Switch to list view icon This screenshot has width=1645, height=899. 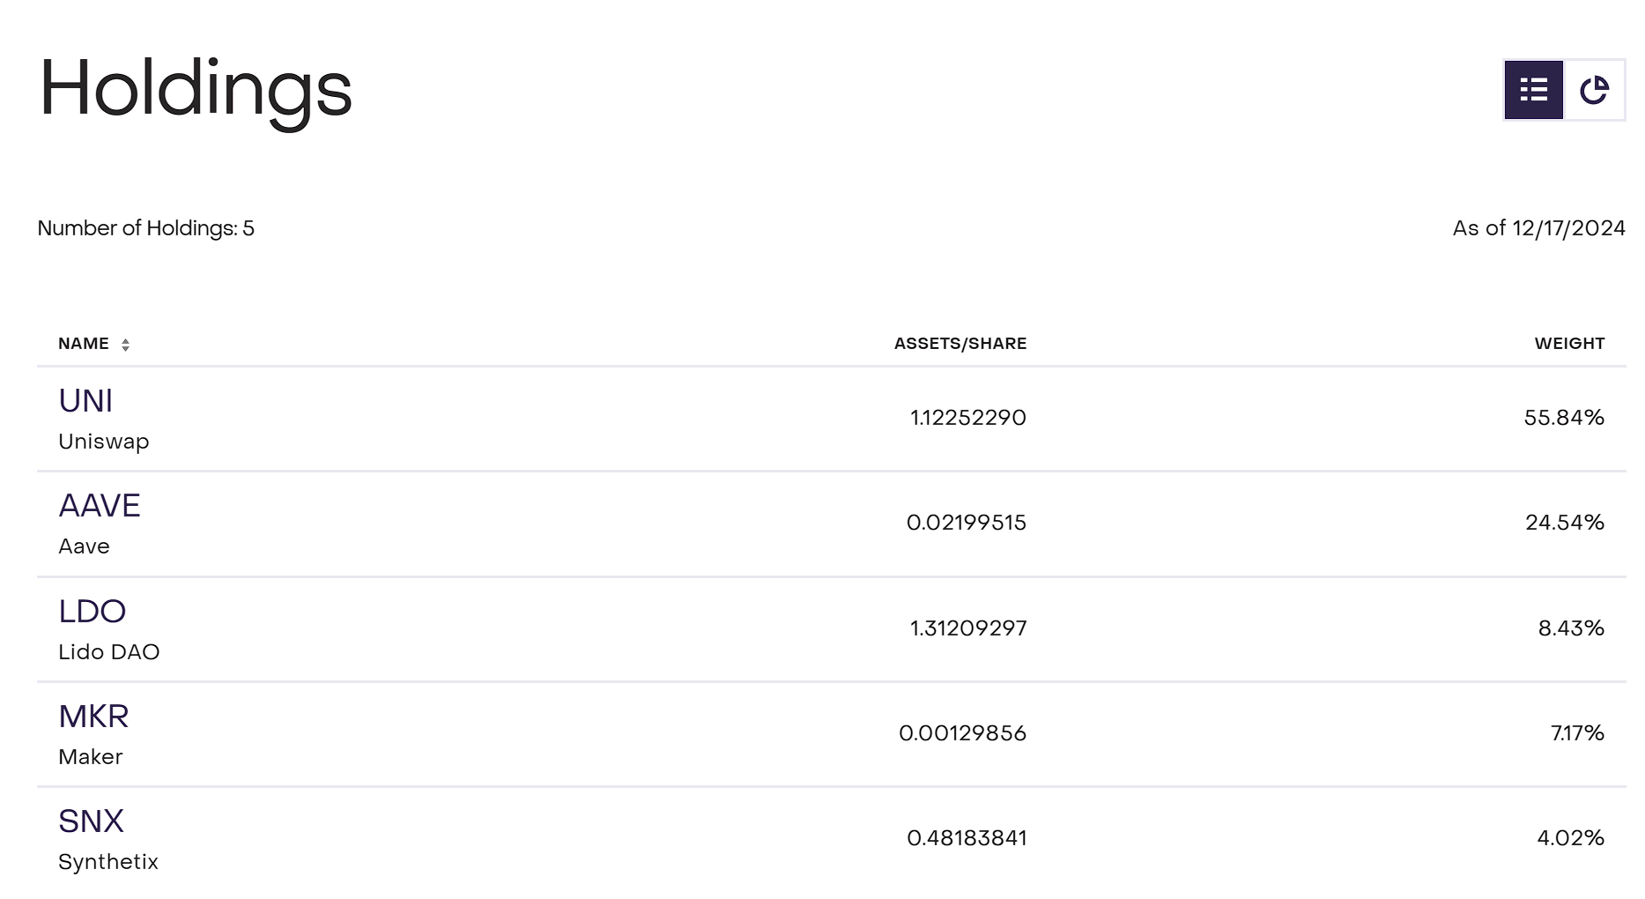(x=1533, y=90)
